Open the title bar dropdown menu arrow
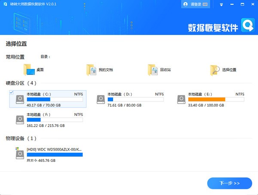The height and width of the screenshot is (195, 258). pos(221,4)
